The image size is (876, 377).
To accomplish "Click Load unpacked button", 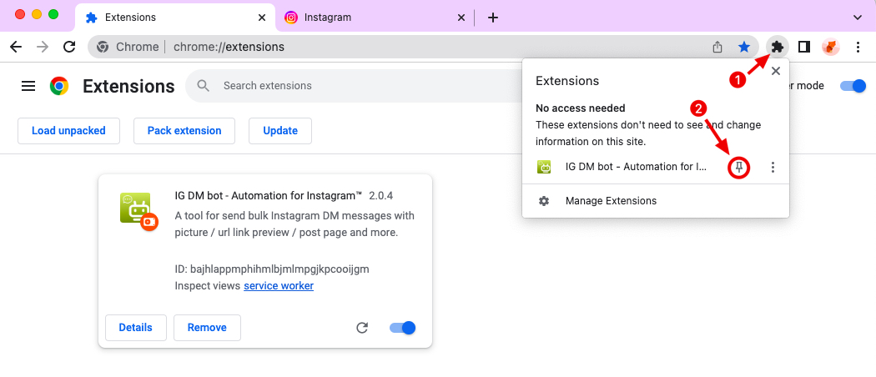I will point(68,131).
